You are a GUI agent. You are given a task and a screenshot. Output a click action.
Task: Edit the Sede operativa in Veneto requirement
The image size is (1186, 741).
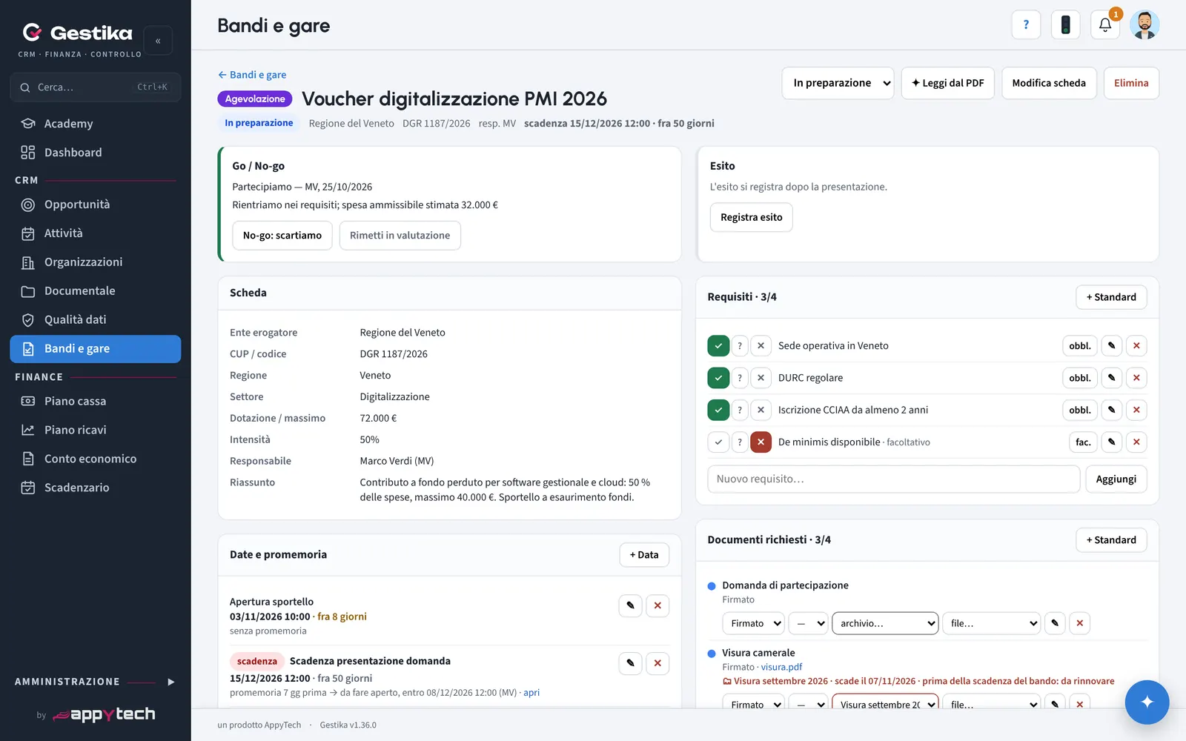[1111, 345]
